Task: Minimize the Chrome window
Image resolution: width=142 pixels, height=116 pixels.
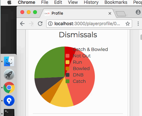Action: pos(29,12)
